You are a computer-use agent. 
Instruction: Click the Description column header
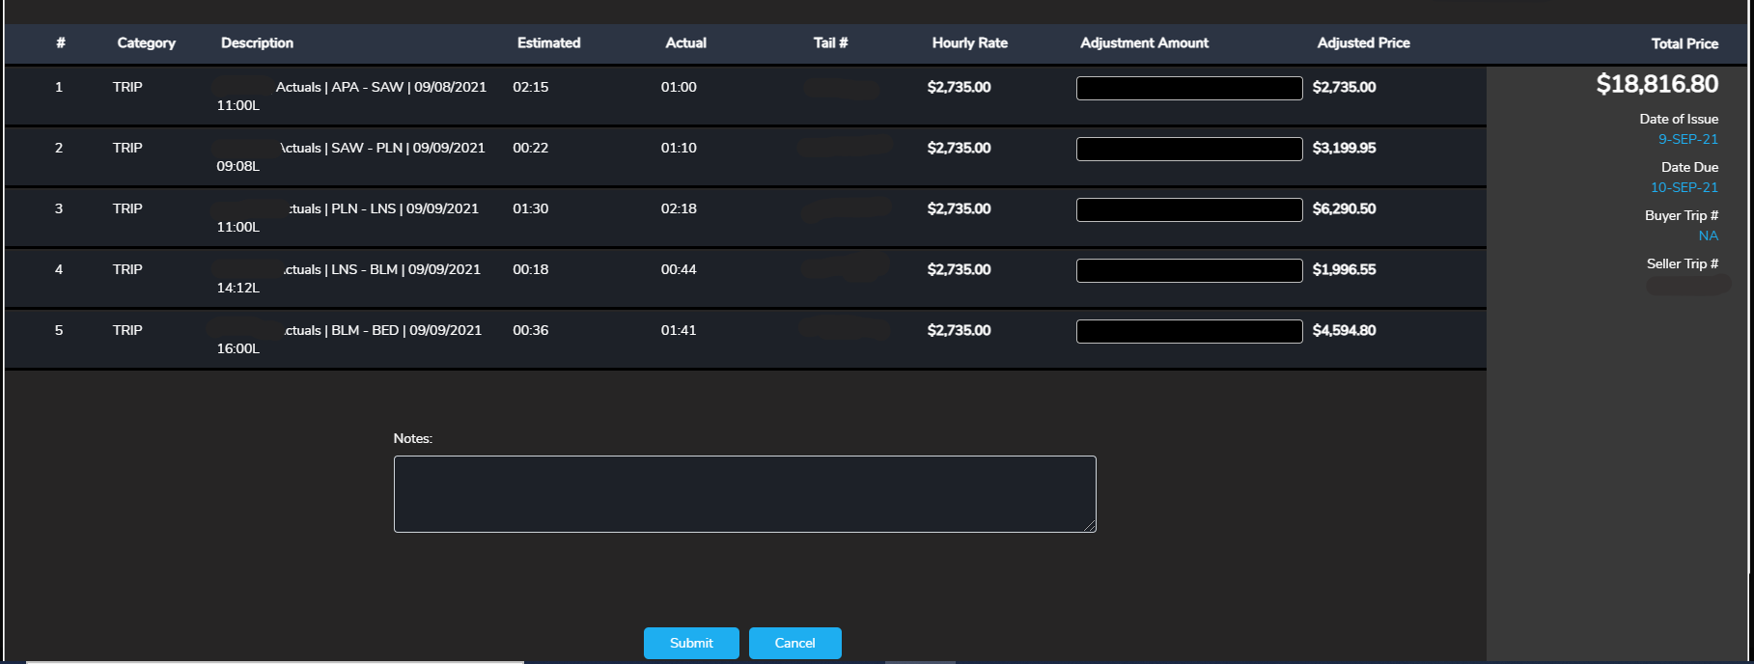click(x=257, y=42)
